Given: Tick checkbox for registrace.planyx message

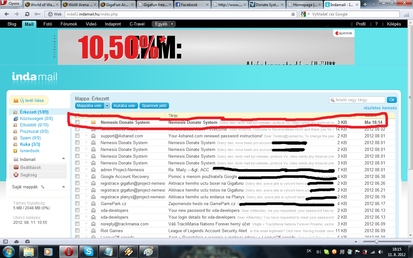Looking at the screenshot, I should (x=77, y=197).
